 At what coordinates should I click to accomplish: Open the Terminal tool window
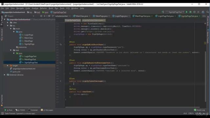point(33,110)
